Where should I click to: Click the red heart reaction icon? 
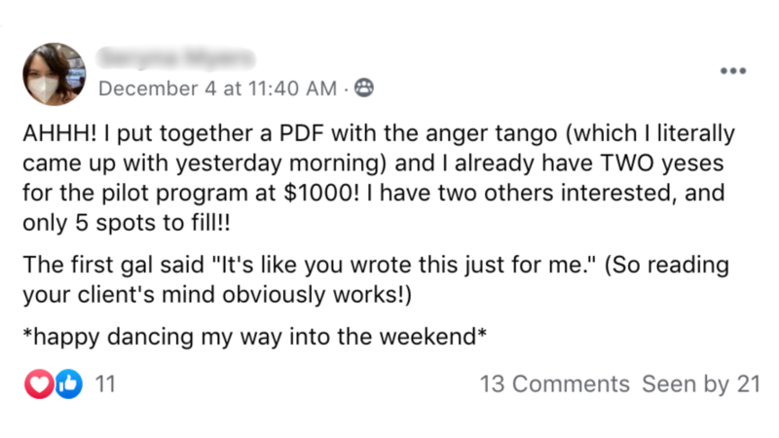39,384
